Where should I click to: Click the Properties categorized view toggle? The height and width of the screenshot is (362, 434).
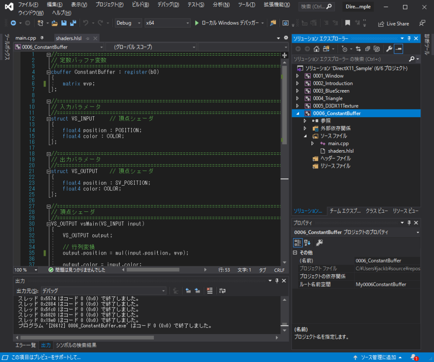[x=298, y=242]
